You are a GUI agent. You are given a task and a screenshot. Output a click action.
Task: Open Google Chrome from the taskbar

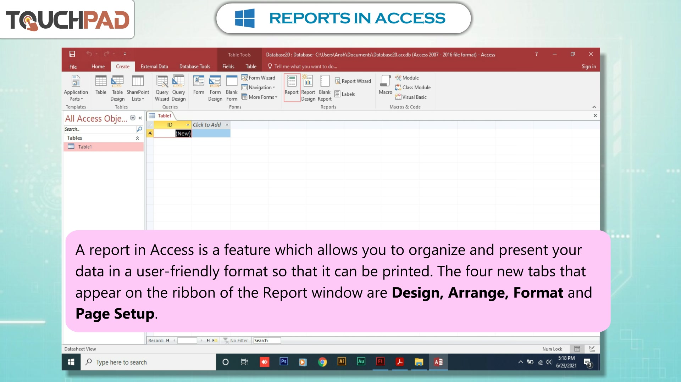pos(322,362)
